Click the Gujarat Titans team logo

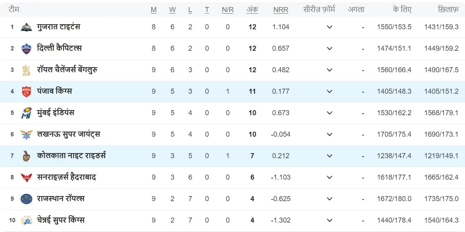point(26,27)
